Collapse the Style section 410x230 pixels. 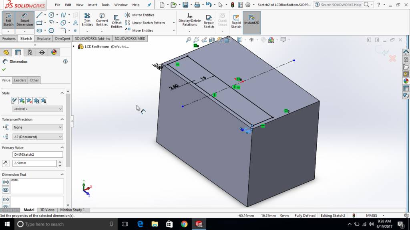point(62,93)
